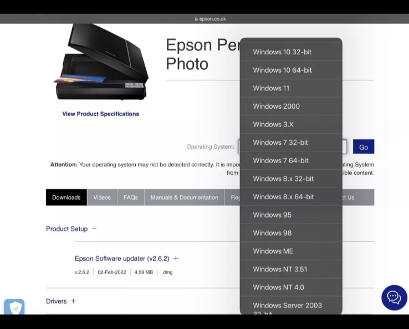The height and width of the screenshot is (329, 409).
Task: Open the Epson Software updater (v2.6.2) link
Action: (122, 258)
